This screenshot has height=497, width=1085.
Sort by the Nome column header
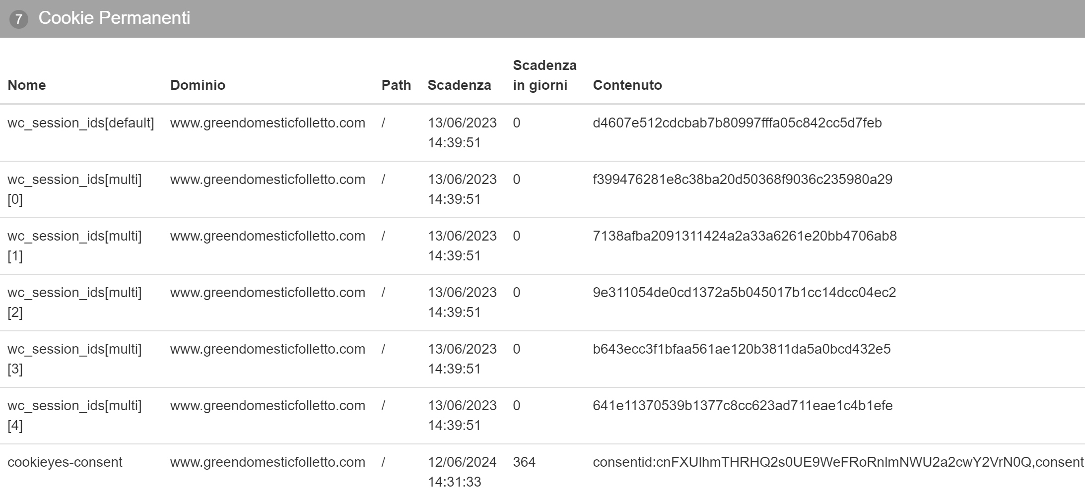coord(27,85)
